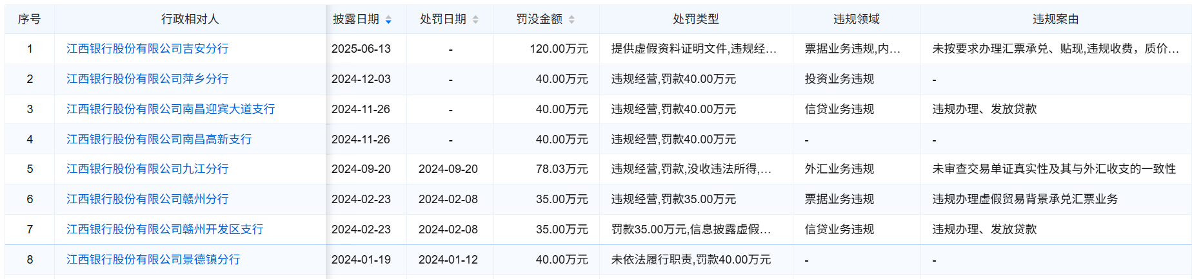This screenshot has height=279, width=1192.
Task: Click the 序号 column header
Action: click(30, 19)
